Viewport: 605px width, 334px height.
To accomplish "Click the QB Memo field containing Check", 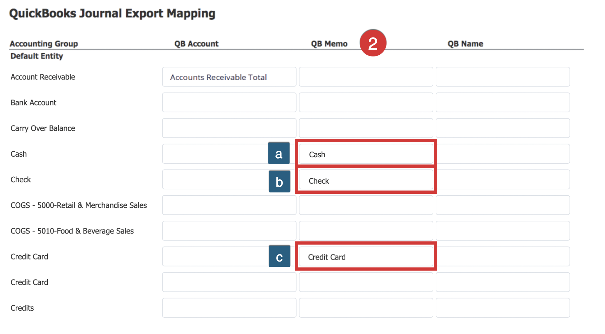I will (x=366, y=180).
